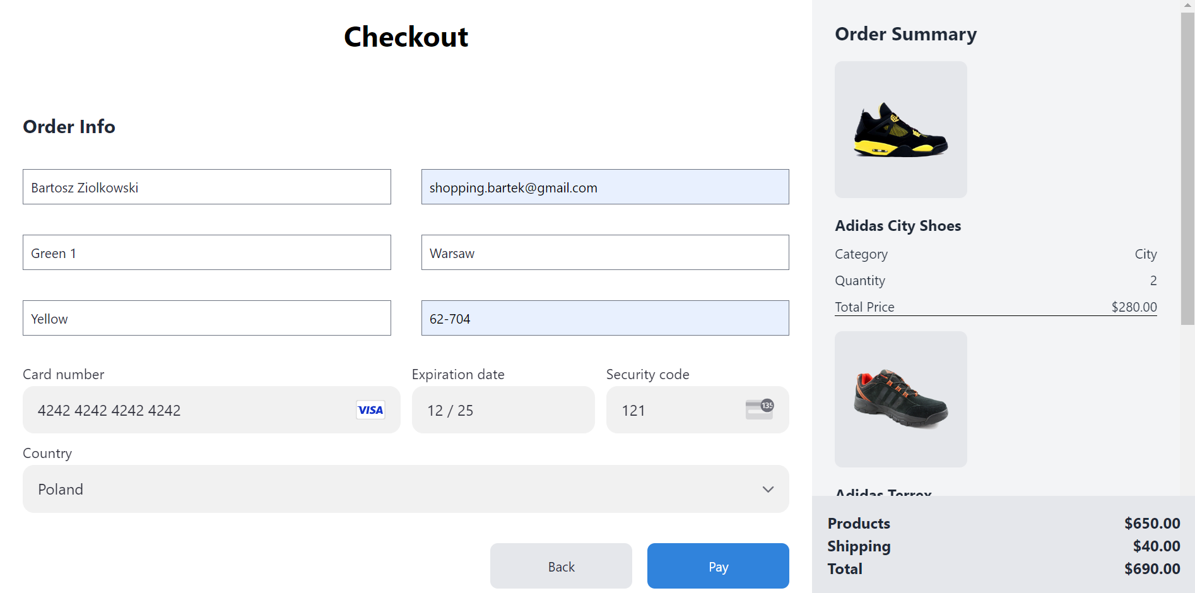Expand the Country dropdown chevron
This screenshot has width=1195, height=593.
pos(768,490)
